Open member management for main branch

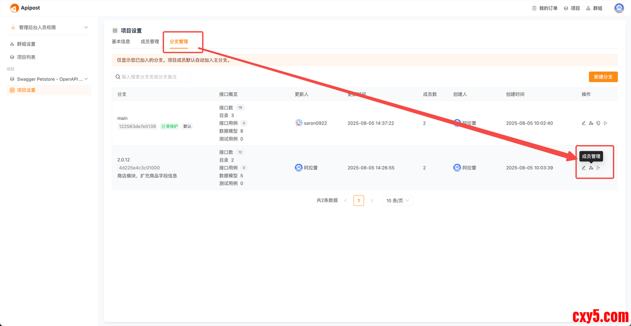[x=591, y=123]
